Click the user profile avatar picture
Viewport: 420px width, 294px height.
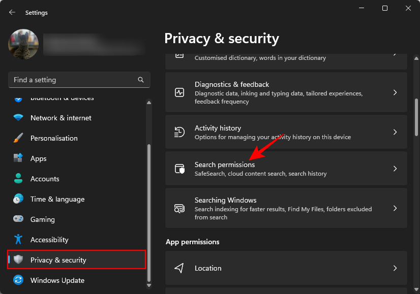click(23, 44)
